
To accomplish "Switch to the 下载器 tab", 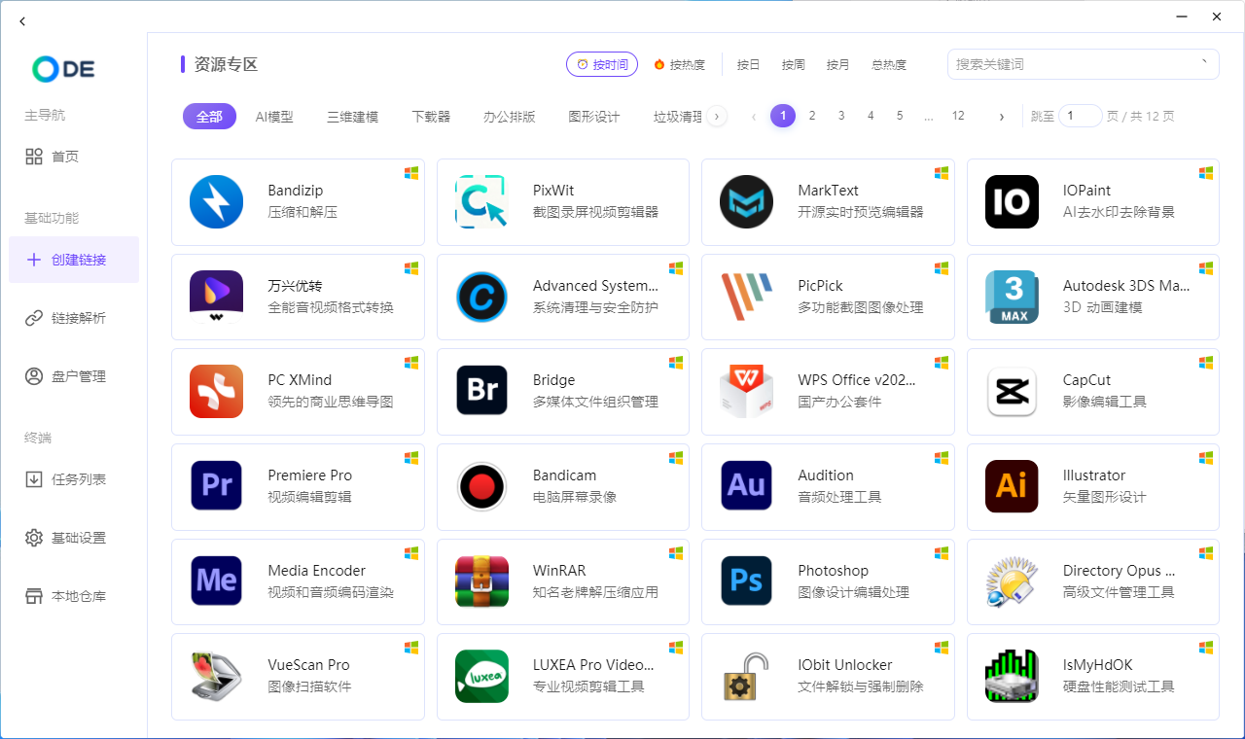I will tap(431, 117).
